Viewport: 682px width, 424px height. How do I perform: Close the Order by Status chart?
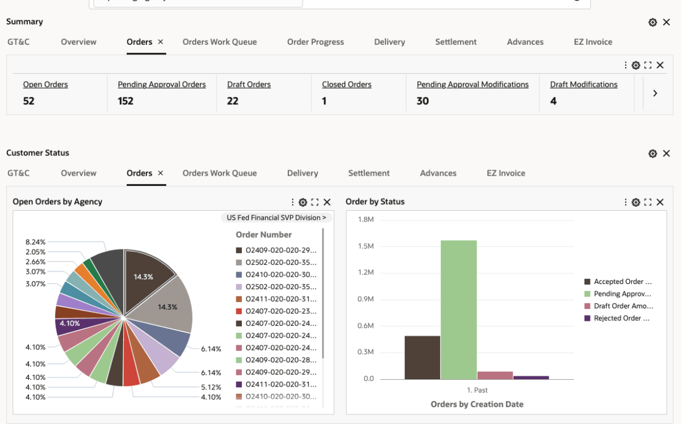(x=660, y=202)
